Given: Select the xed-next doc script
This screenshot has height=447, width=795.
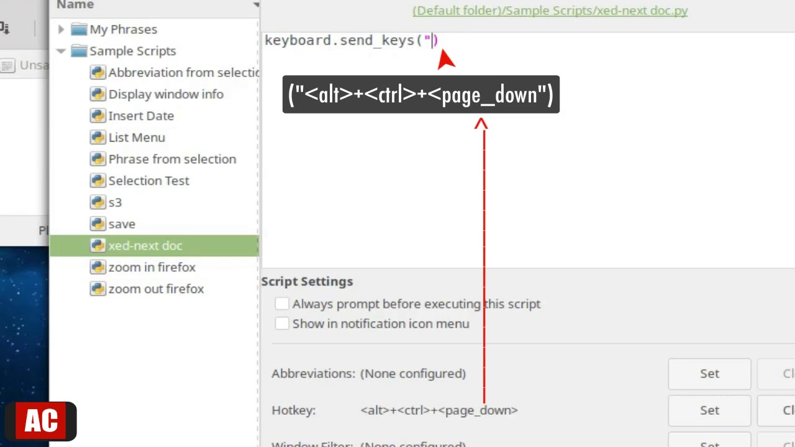Looking at the screenshot, I should tap(145, 246).
